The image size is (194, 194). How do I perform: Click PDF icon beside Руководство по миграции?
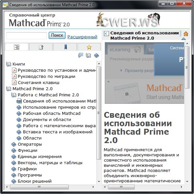pyautogui.click(x=14, y=76)
